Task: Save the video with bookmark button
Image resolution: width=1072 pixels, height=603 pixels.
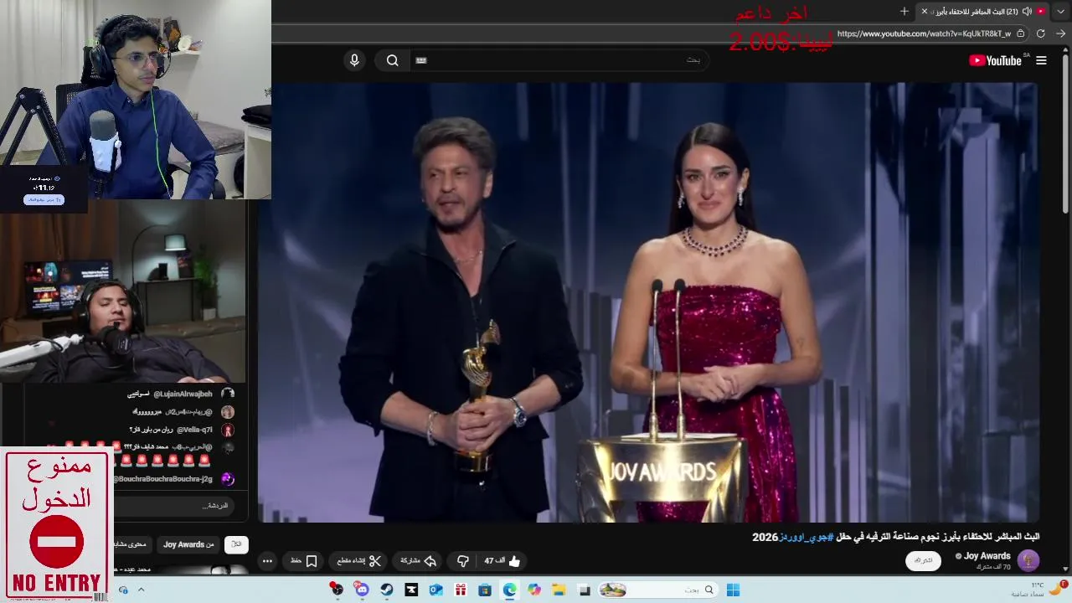Action: (304, 561)
